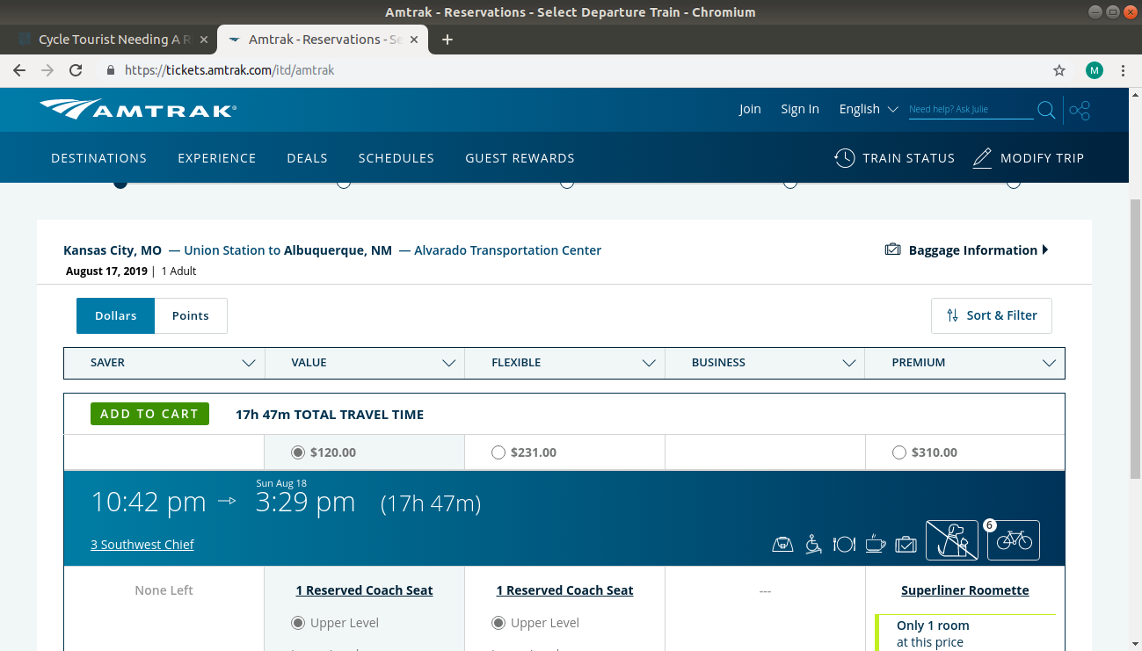1142x651 pixels.
Task: Select the $120.00 value fare
Action: 298,452
